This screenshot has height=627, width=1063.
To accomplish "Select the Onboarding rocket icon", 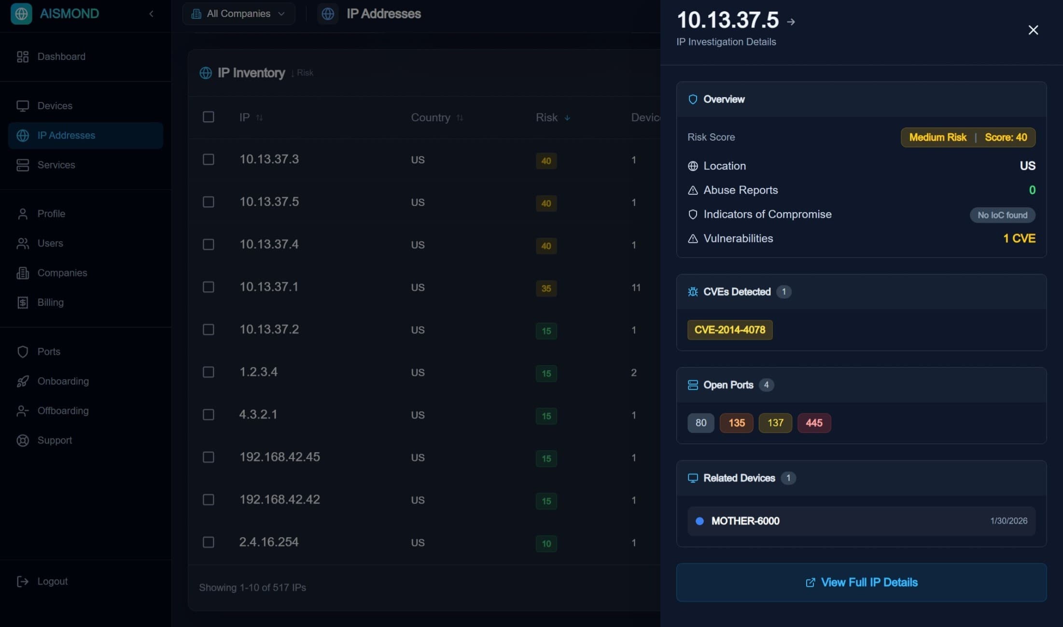I will coord(23,381).
